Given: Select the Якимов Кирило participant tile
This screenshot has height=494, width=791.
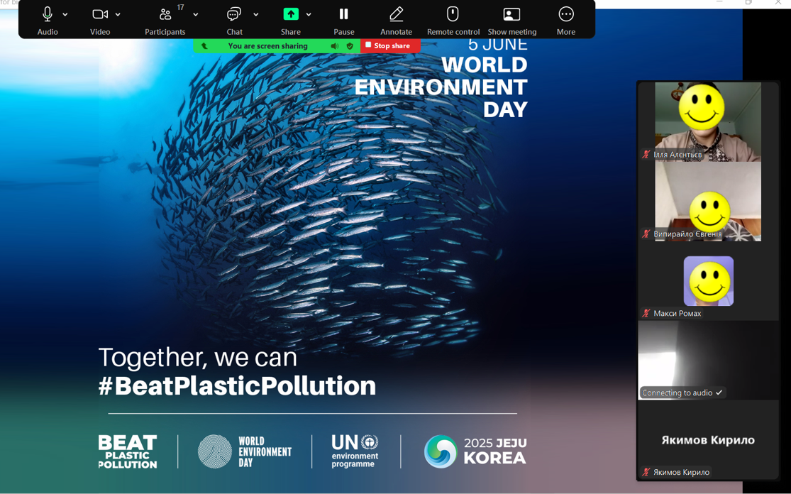Looking at the screenshot, I should tap(707, 440).
